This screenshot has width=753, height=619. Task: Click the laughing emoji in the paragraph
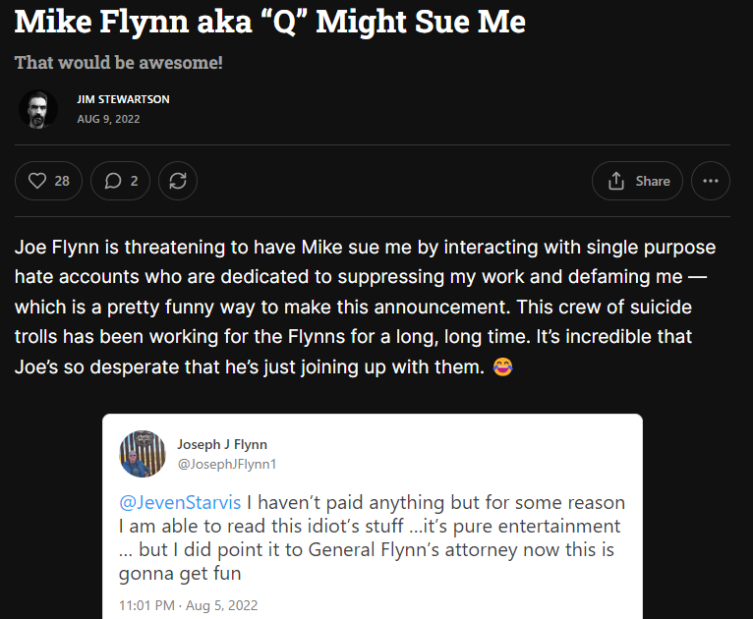pos(503,368)
